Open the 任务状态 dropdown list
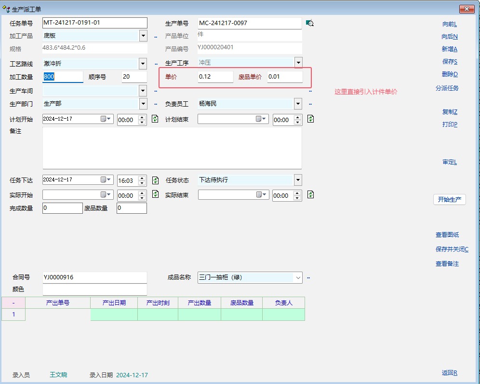This screenshot has height=384, width=480. 298,180
